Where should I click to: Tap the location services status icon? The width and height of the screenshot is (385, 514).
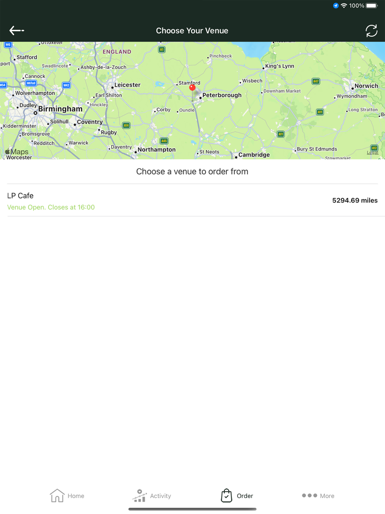pyautogui.click(x=336, y=6)
